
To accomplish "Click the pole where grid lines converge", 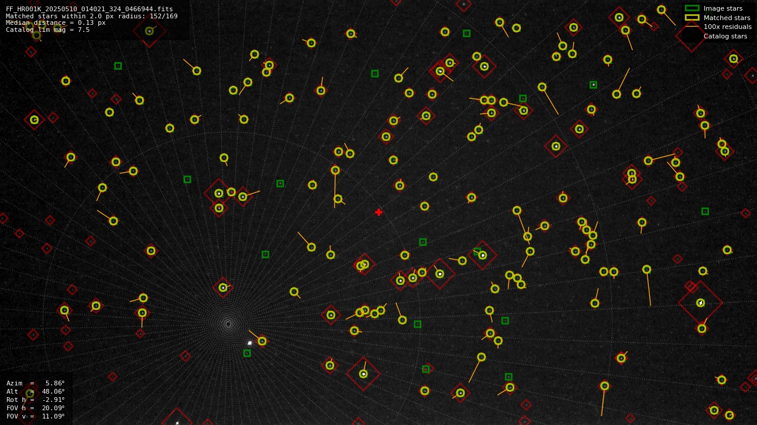I will (x=228, y=323).
